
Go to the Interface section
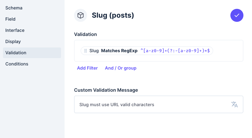pyautogui.click(x=15, y=30)
